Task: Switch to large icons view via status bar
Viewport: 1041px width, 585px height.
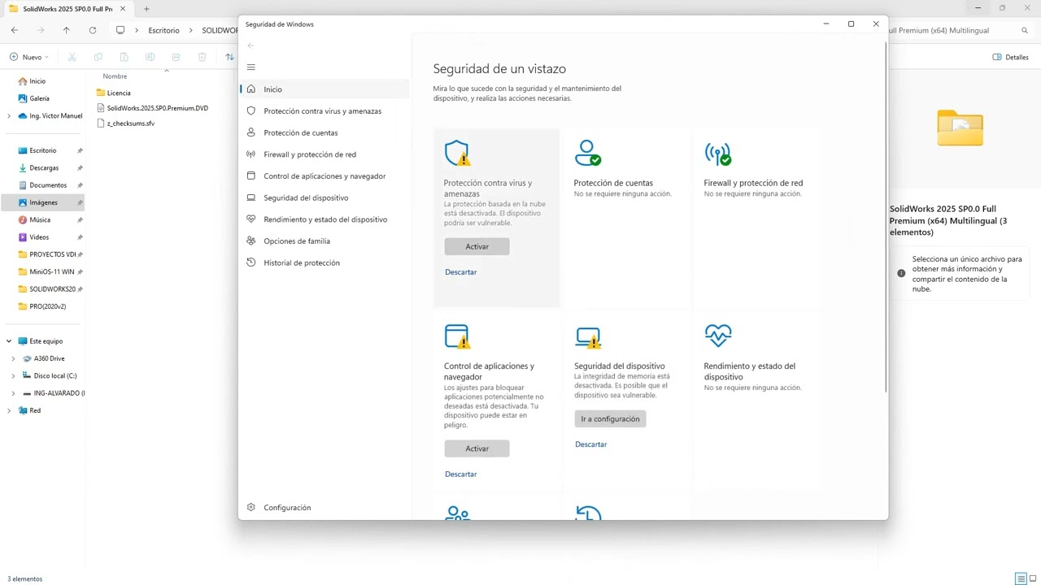Action: [x=1033, y=579]
